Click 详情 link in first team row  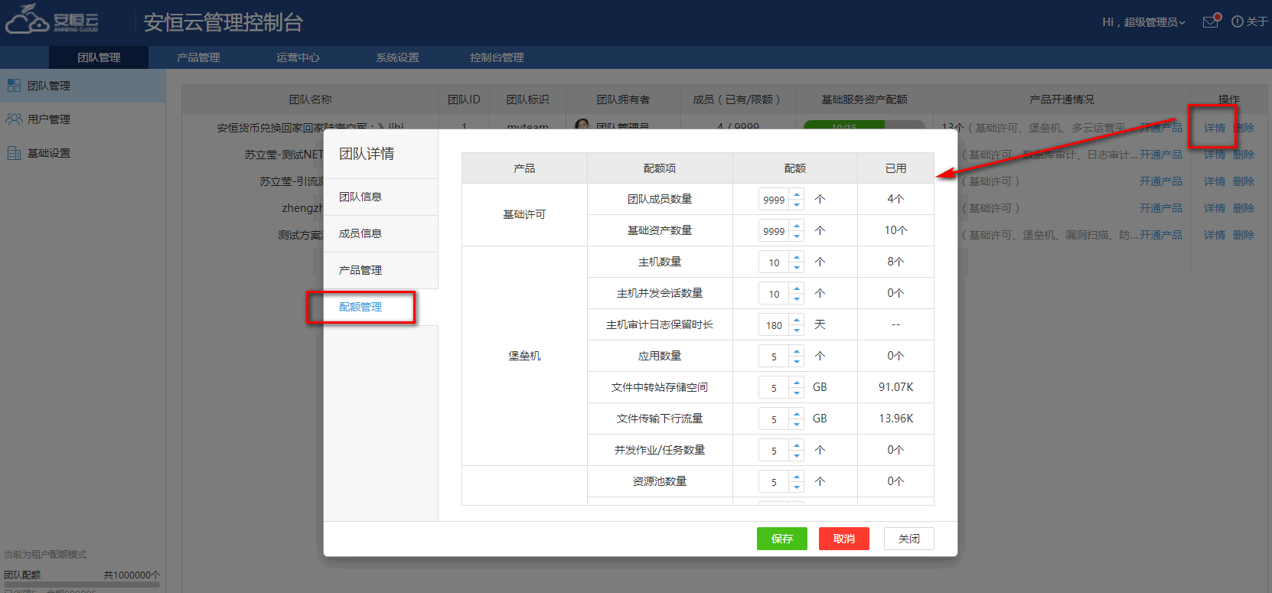pos(1215,128)
